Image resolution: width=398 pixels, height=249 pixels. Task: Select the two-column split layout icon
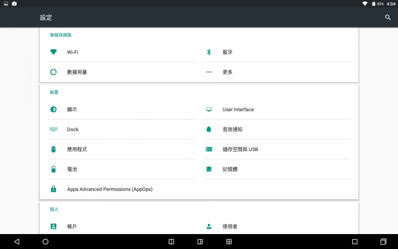pos(171,241)
